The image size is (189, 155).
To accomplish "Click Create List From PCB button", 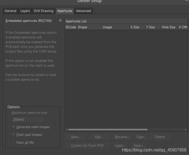I will [x=87, y=145].
